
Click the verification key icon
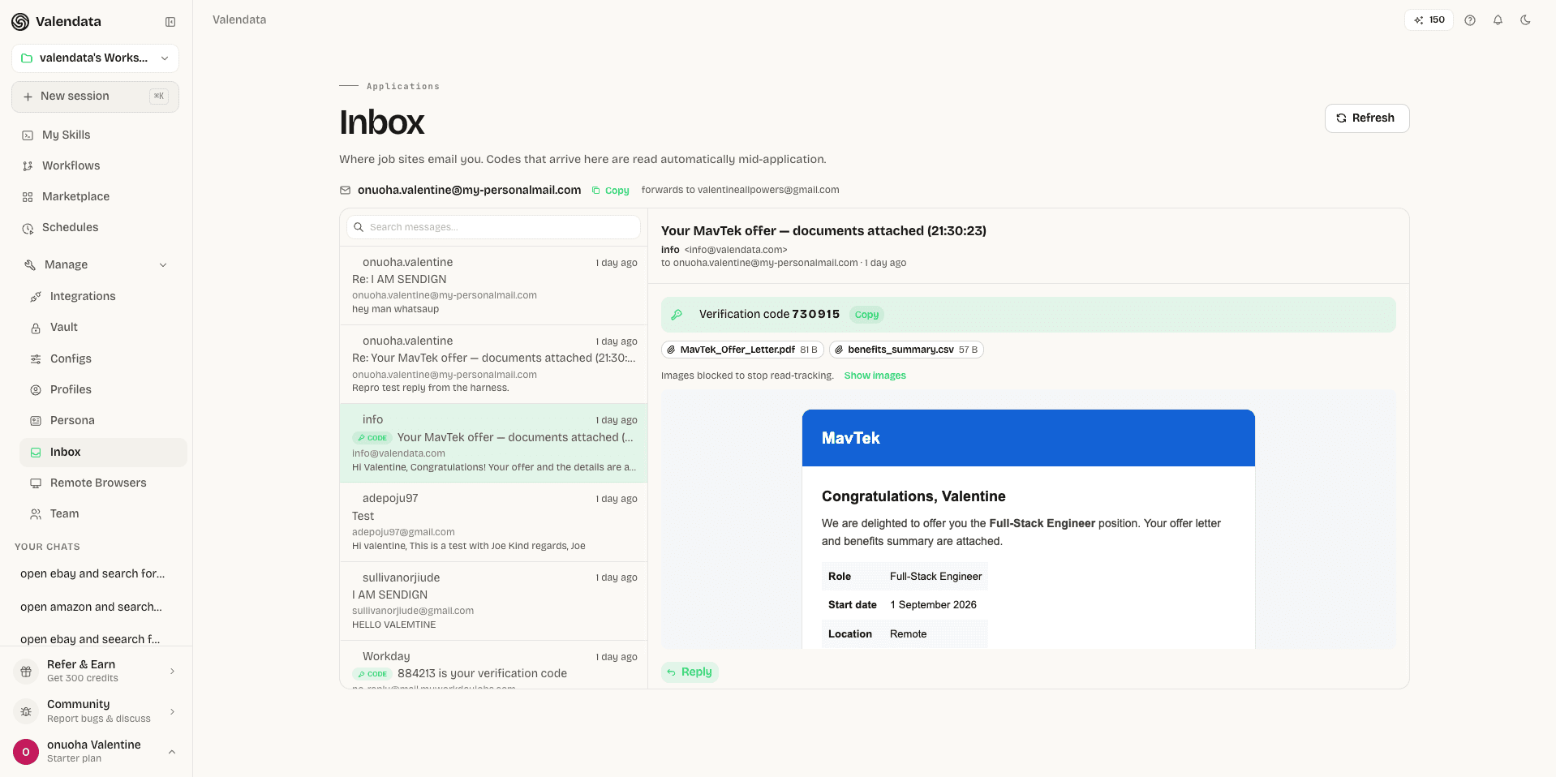point(677,315)
